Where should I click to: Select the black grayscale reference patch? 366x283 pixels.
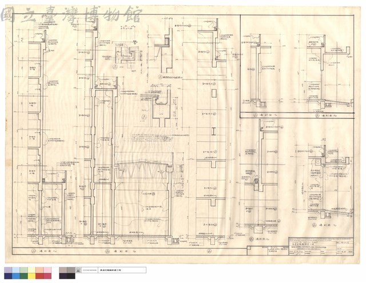pos(71,276)
